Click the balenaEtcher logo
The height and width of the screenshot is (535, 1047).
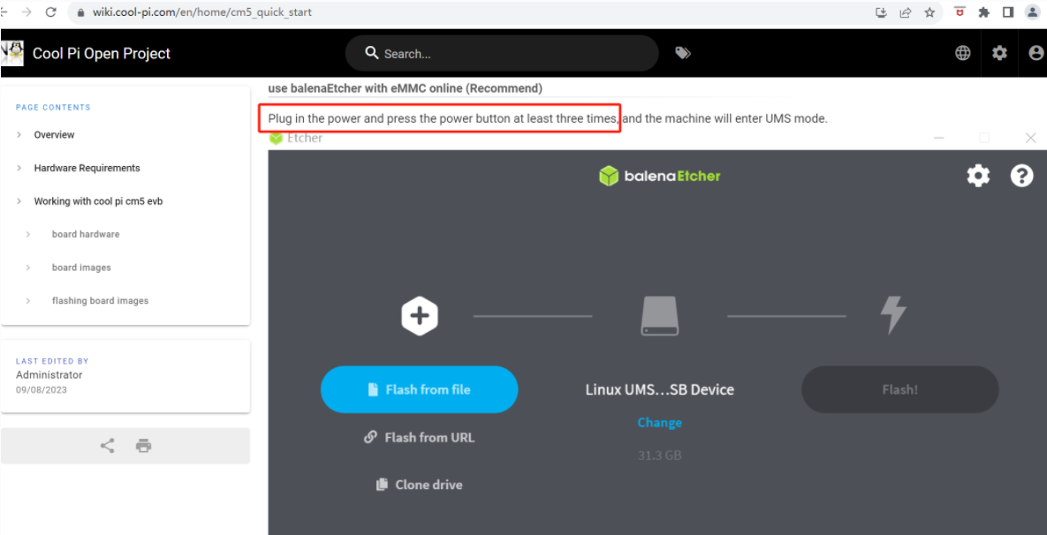(x=660, y=176)
